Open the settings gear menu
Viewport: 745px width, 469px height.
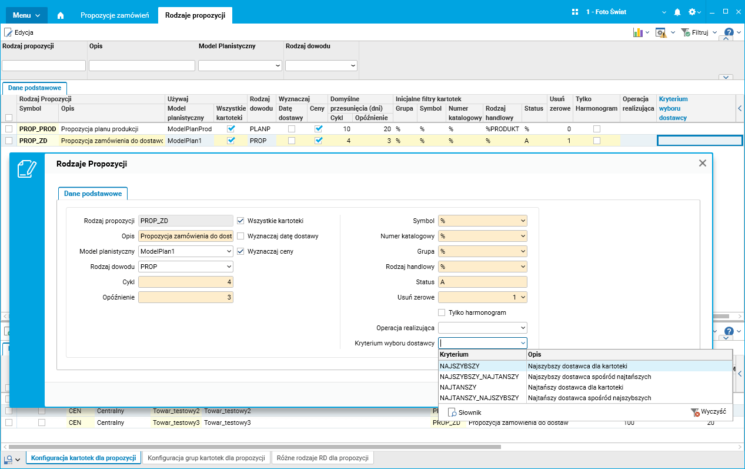pos(692,12)
